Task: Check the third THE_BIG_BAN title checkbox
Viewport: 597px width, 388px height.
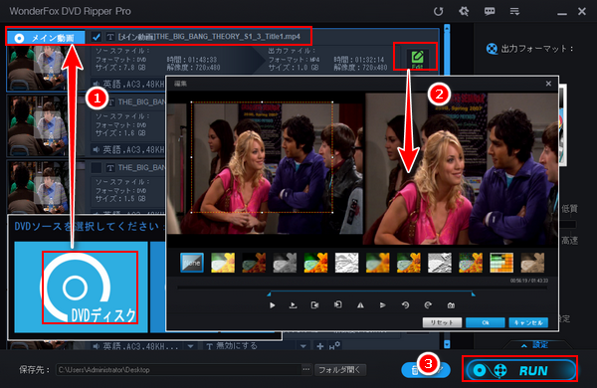Action: click(x=97, y=167)
